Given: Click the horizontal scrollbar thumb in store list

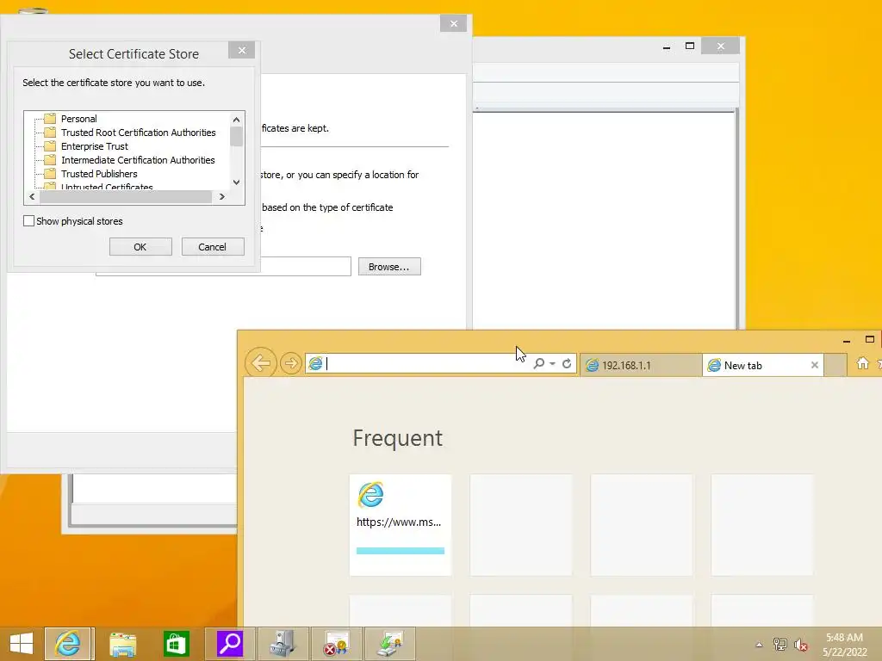Looking at the screenshot, I should [126, 197].
